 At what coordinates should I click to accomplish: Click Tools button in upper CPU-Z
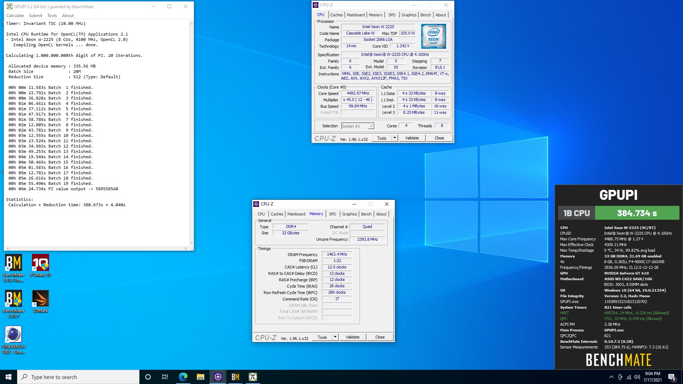coord(382,138)
